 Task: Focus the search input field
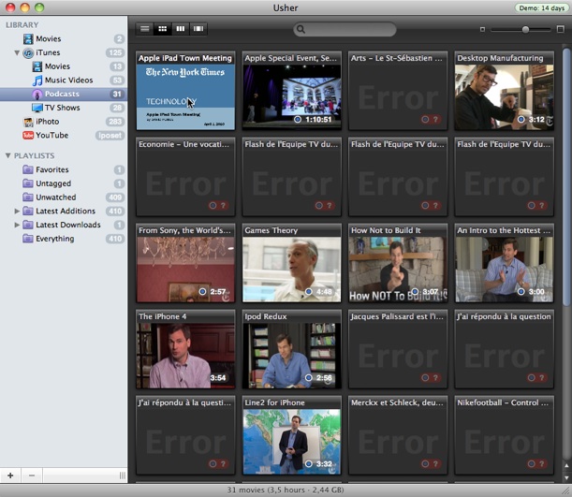[345, 29]
